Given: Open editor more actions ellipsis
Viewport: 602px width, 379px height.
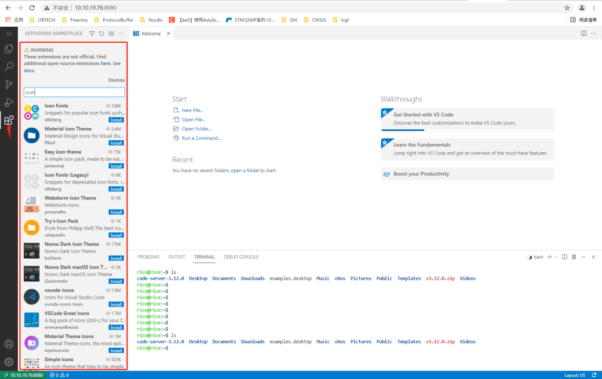Looking at the screenshot, I should pyautogui.click(x=594, y=33).
